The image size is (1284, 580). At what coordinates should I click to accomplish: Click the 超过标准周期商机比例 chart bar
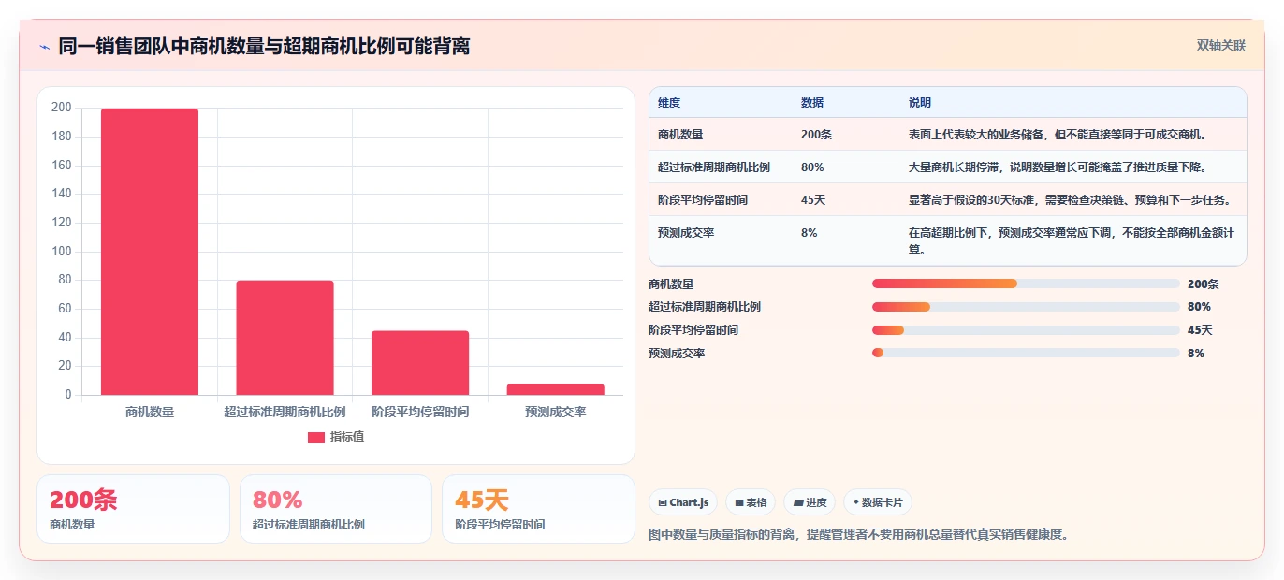(x=285, y=338)
